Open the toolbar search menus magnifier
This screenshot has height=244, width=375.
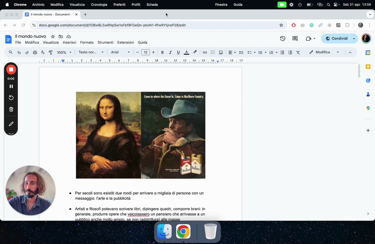click(x=11, y=52)
